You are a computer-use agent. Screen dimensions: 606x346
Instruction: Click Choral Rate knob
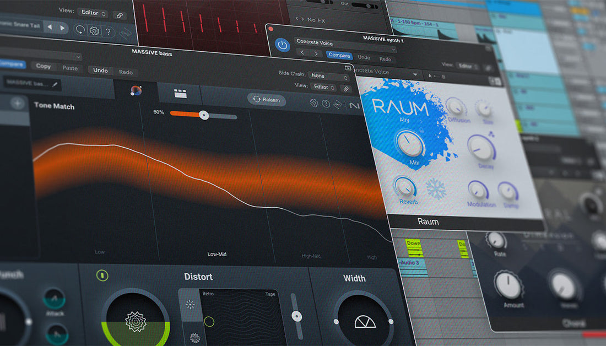(496, 240)
